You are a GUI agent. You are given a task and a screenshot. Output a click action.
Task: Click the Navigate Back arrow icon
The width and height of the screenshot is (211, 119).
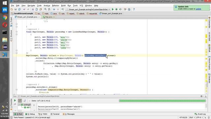(54, 10)
